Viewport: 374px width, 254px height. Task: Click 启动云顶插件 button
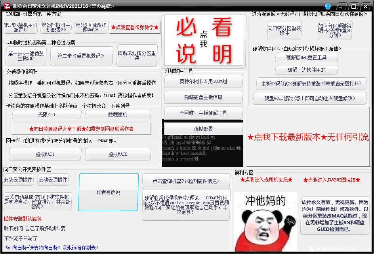pyautogui.click(x=53, y=180)
